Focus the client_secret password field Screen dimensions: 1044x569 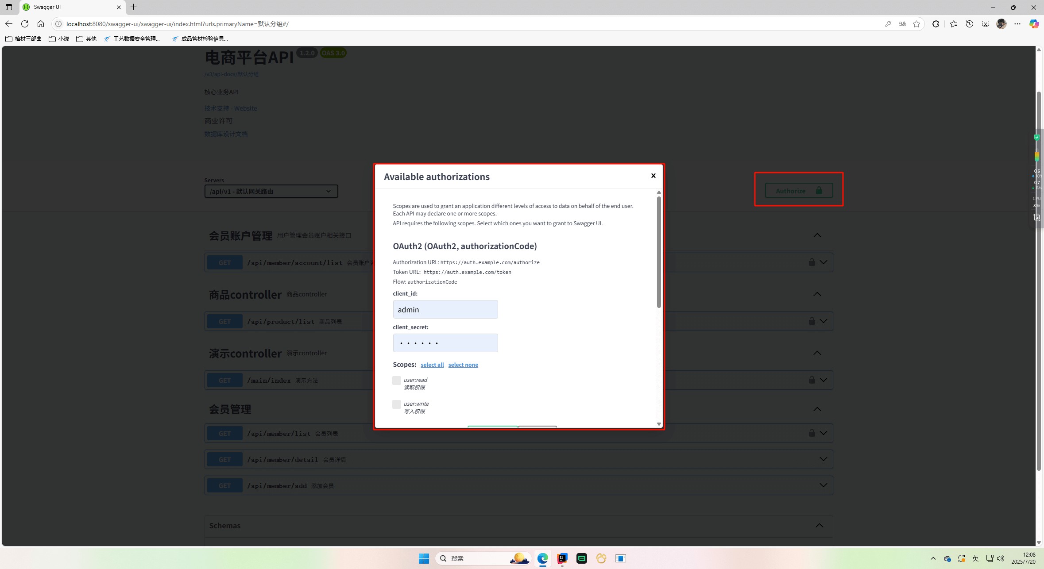click(445, 343)
